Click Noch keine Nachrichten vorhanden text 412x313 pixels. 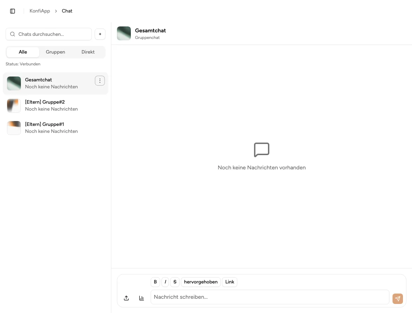click(x=262, y=168)
